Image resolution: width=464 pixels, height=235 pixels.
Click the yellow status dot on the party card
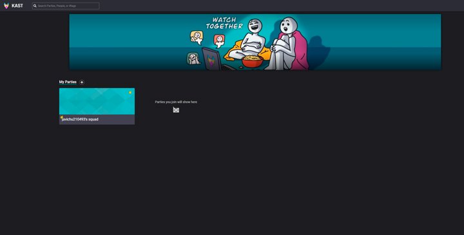pos(130,93)
